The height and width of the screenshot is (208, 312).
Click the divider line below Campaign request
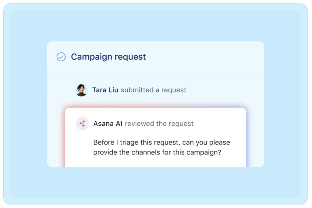[155, 72]
